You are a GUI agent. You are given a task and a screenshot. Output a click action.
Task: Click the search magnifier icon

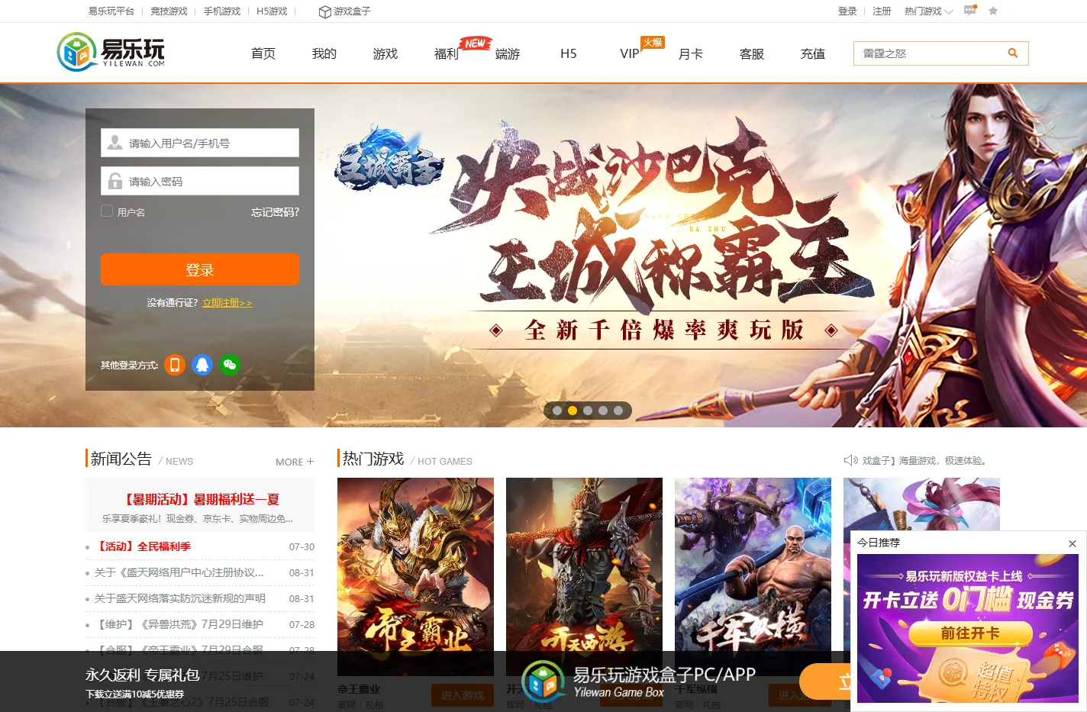[x=1013, y=53]
